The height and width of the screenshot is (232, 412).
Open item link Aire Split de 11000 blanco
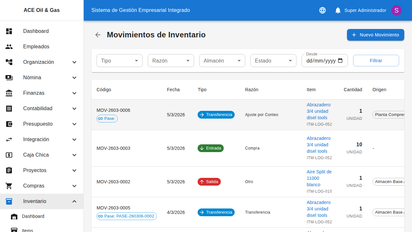(319, 178)
